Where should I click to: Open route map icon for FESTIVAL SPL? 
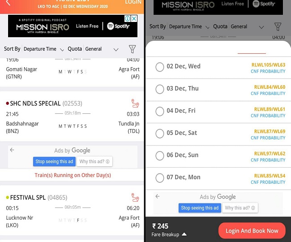pyautogui.click(x=135, y=197)
